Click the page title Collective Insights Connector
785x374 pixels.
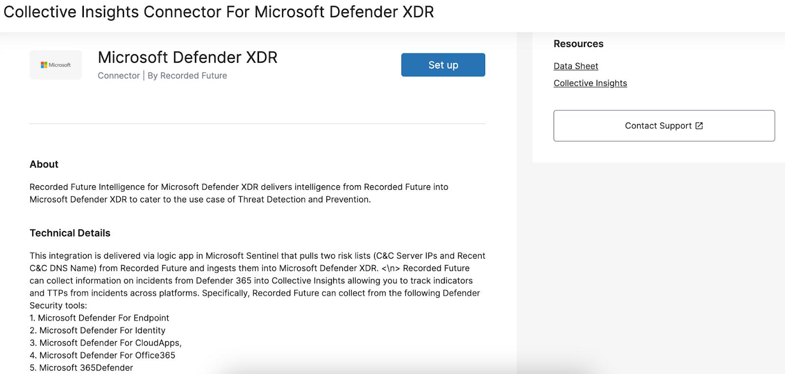pyautogui.click(x=218, y=12)
